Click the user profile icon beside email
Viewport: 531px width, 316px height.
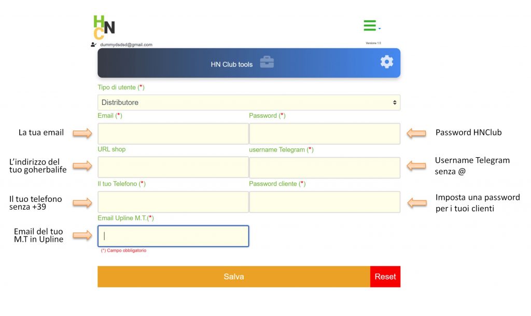(x=93, y=45)
